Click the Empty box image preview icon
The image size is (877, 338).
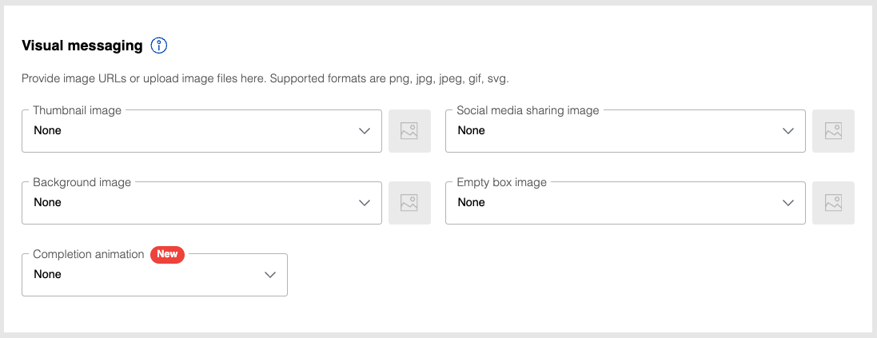point(833,203)
